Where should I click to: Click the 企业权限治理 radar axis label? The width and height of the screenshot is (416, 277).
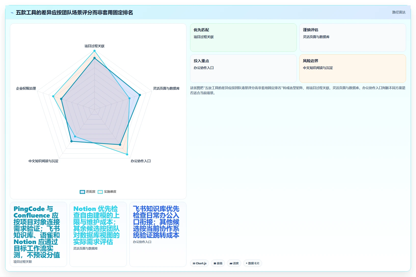pos(26,88)
